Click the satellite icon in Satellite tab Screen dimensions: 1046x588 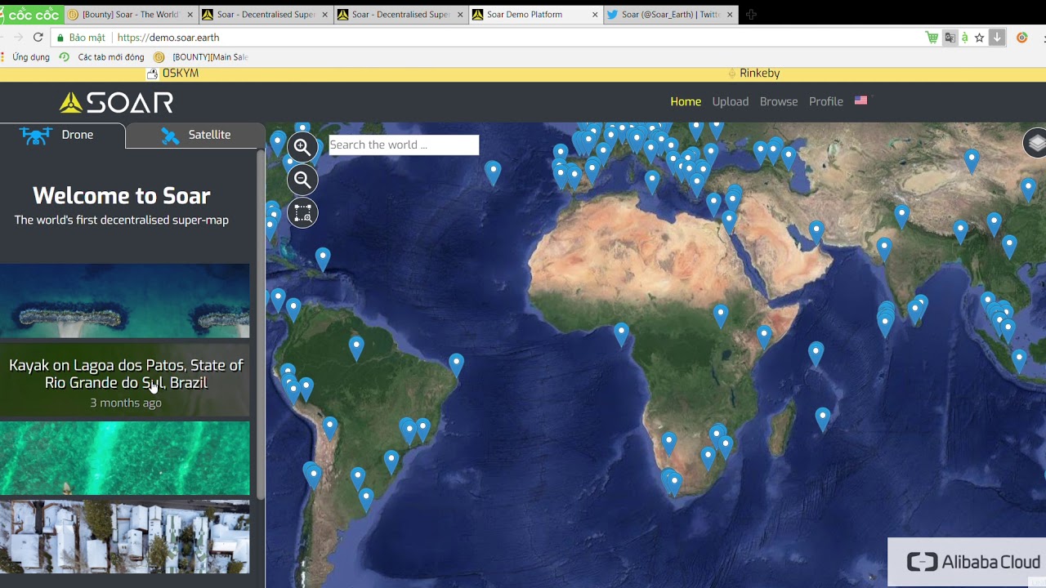click(170, 136)
